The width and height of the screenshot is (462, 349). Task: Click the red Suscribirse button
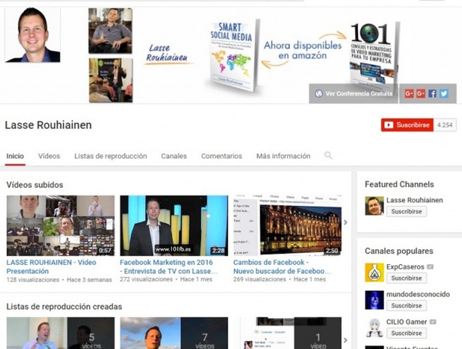[408, 125]
